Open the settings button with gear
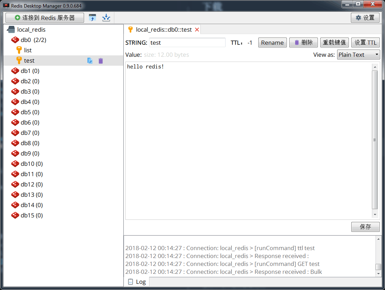The width and height of the screenshot is (385, 290). [365, 18]
